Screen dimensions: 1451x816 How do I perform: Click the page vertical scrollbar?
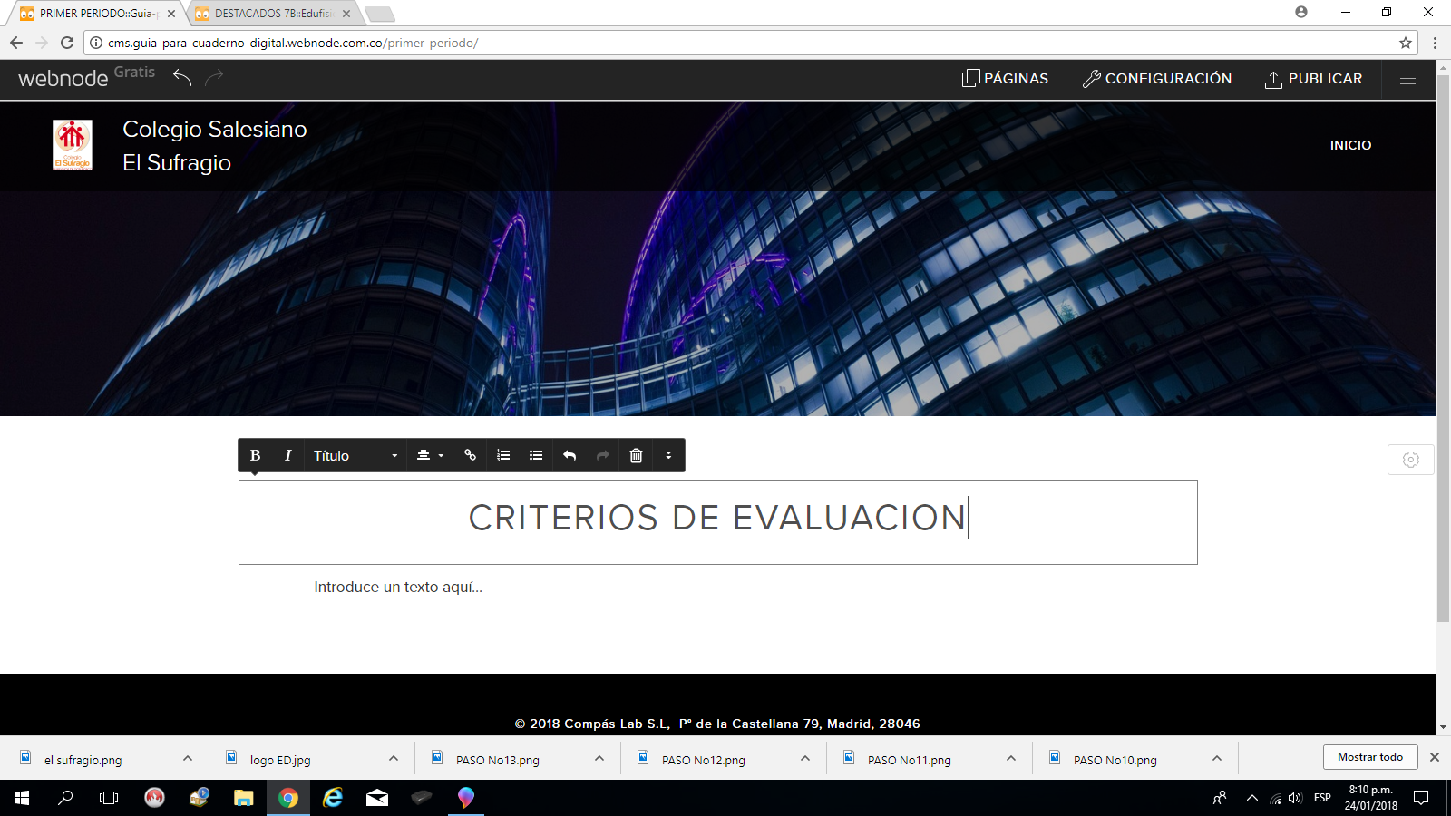click(x=1443, y=348)
